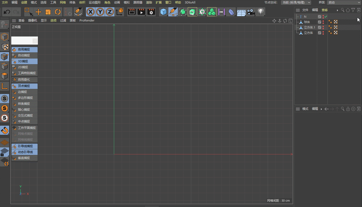362x207 pixels.
Task: Click the texture tag on 立方体
Action: [x=335, y=33]
